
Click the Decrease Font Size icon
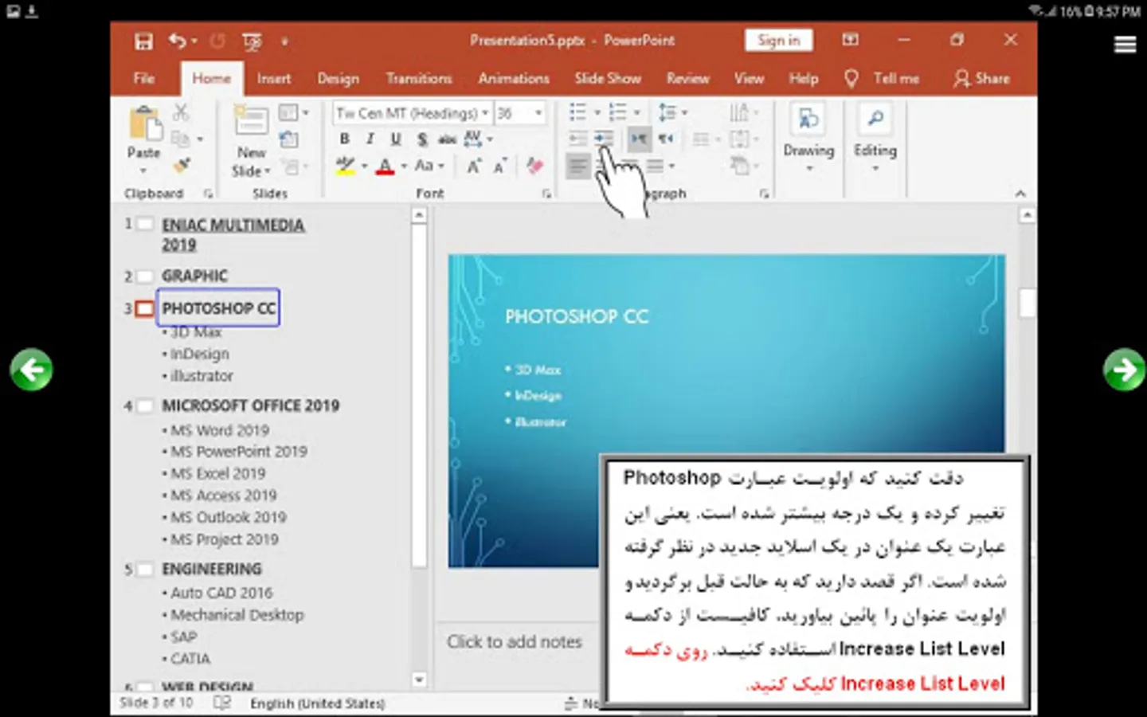[500, 166]
